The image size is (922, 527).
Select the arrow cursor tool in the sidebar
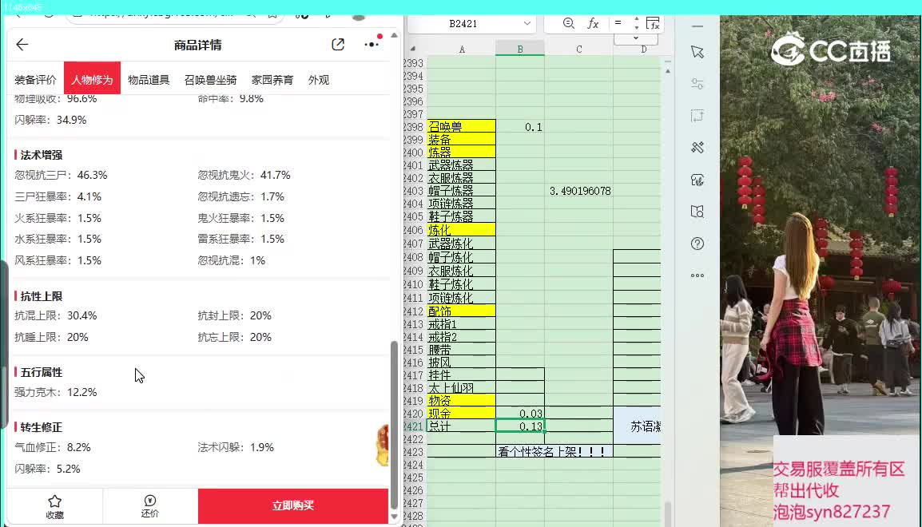[697, 52]
